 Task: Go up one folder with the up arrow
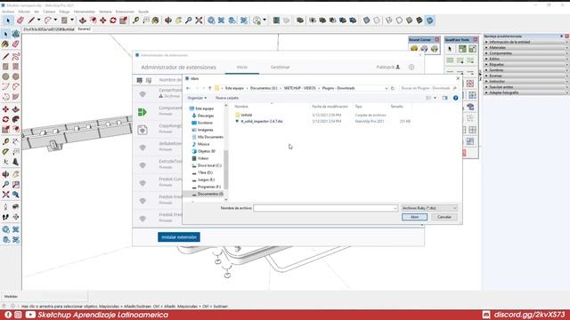210,88
